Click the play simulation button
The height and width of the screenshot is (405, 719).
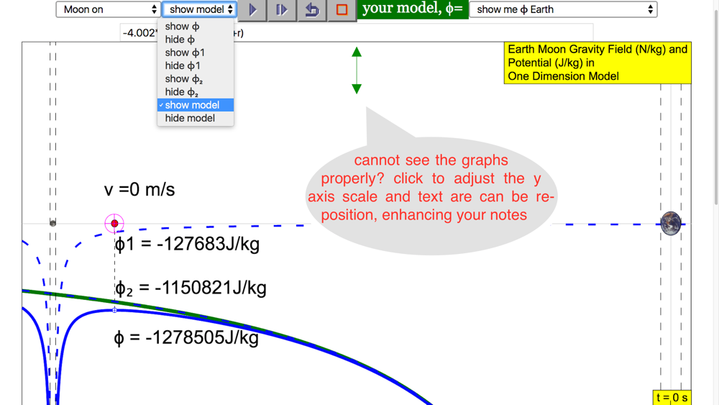(253, 9)
